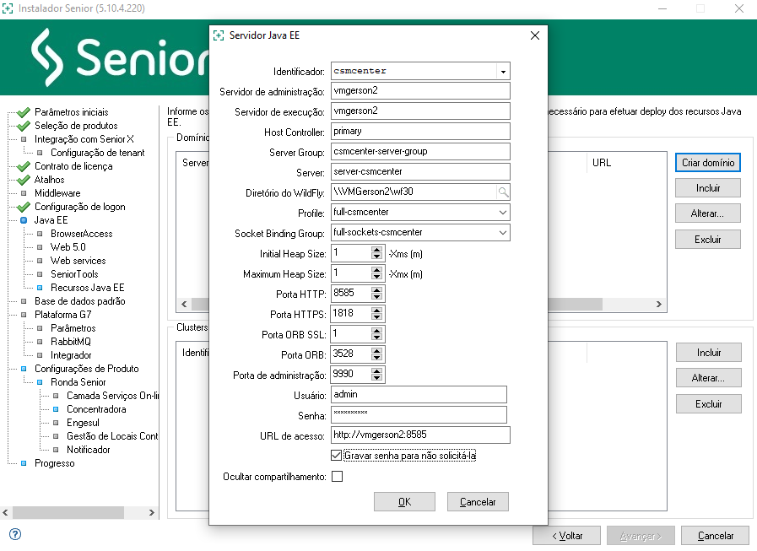Click the WildFly directory search magnifier icon

coord(503,192)
